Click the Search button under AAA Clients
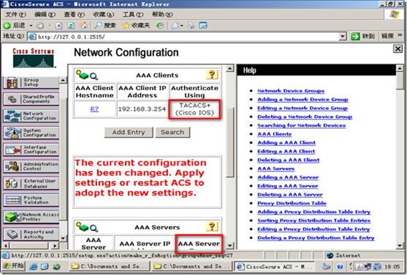 tap(172, 132)
